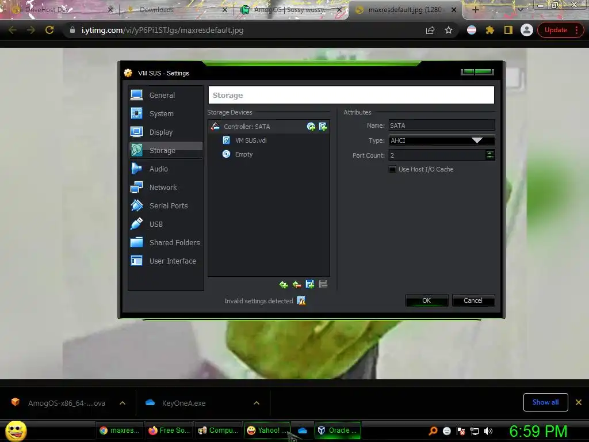Screen dimensions: 589x442
Task: Click the search magnifier tray icon
Action: coord(433,431)
